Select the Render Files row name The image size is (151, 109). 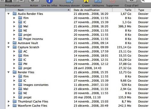click(26, 72)
